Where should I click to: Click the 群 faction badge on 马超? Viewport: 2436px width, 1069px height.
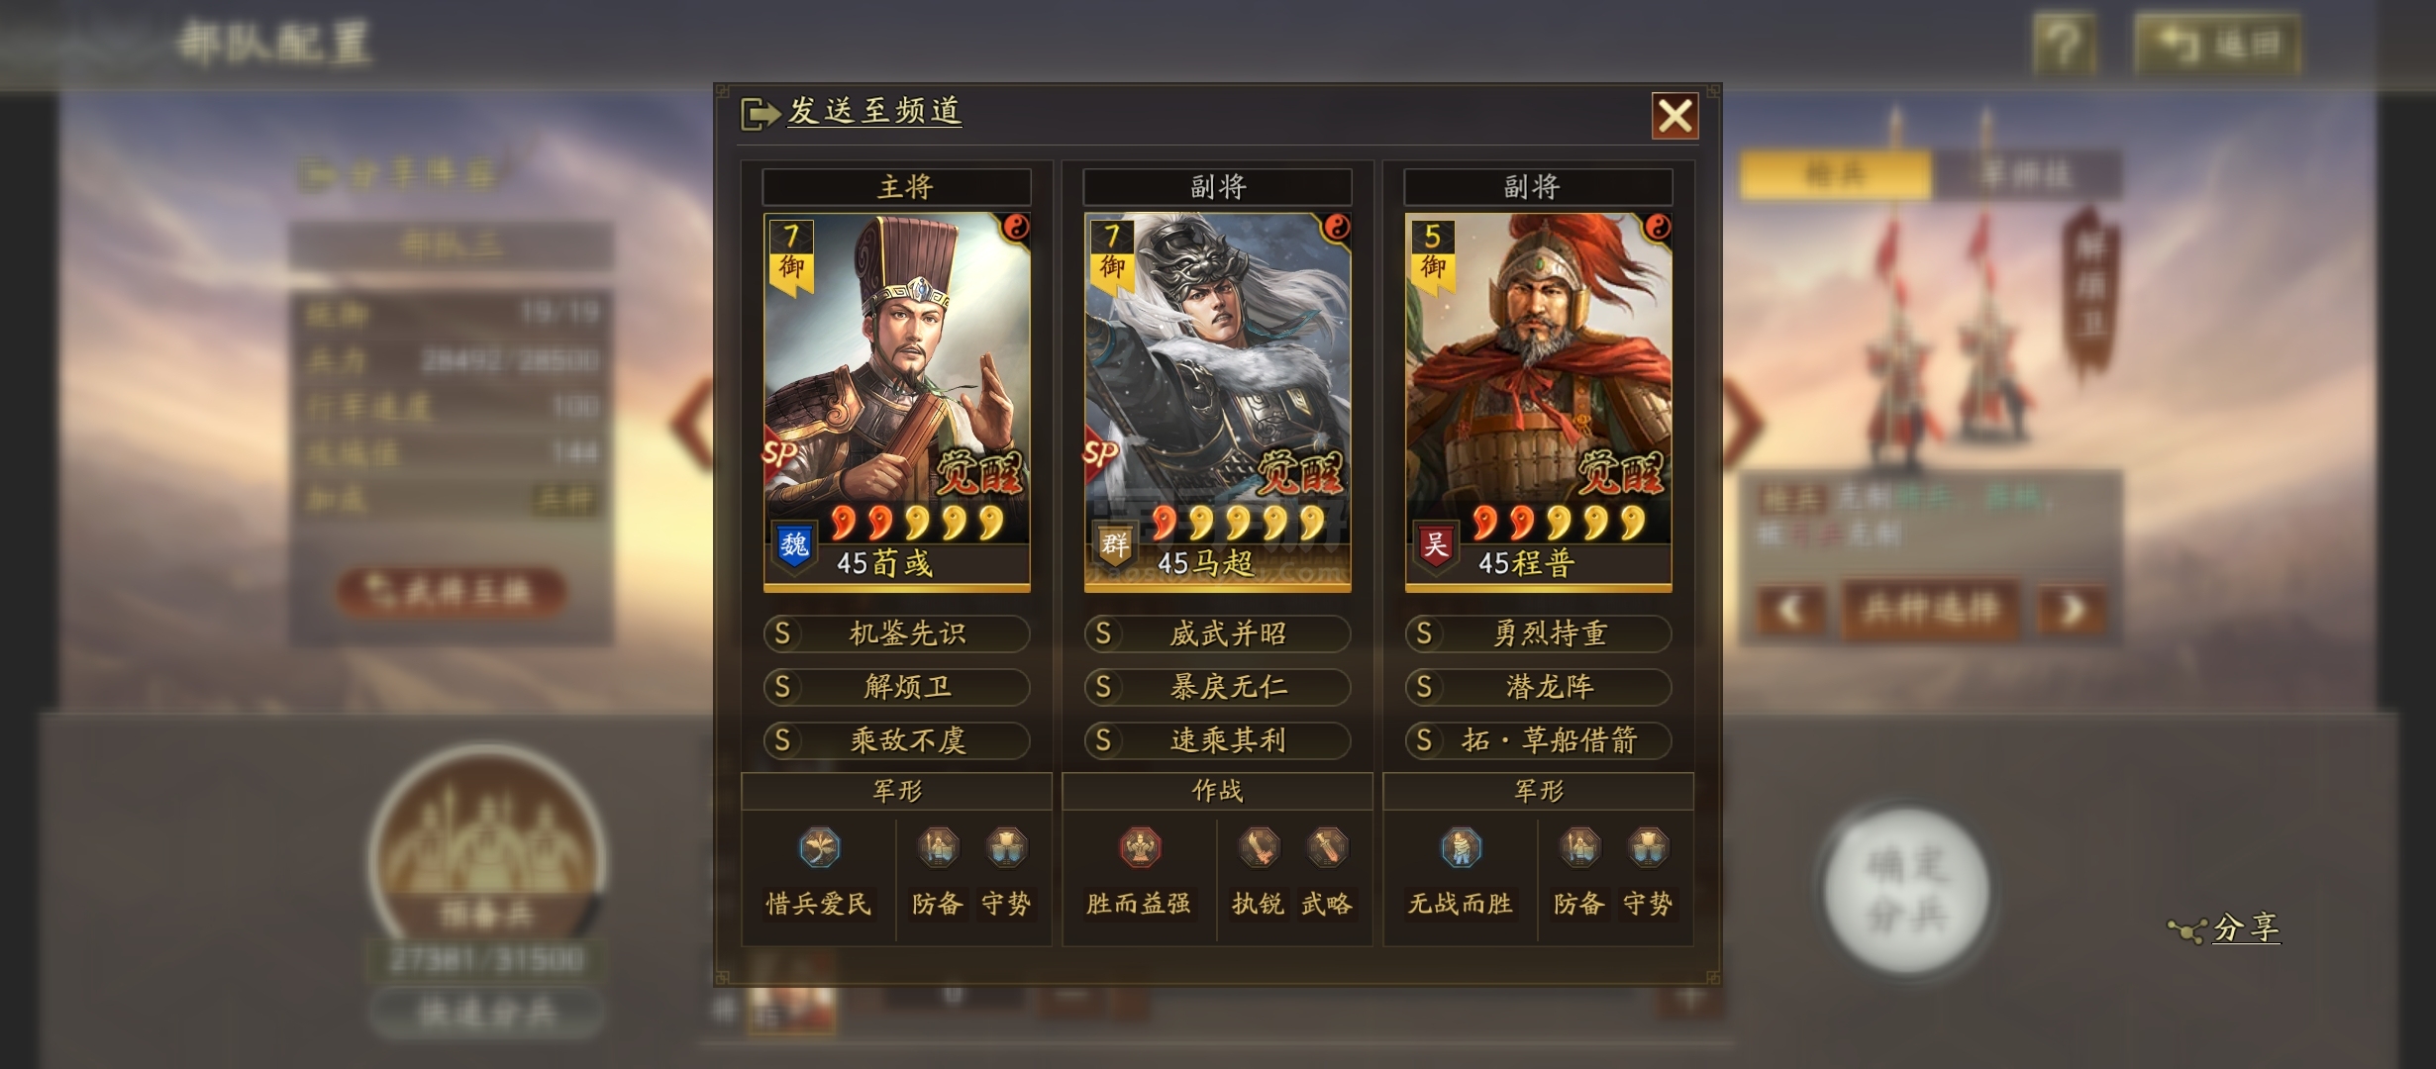click(1115, 545)
